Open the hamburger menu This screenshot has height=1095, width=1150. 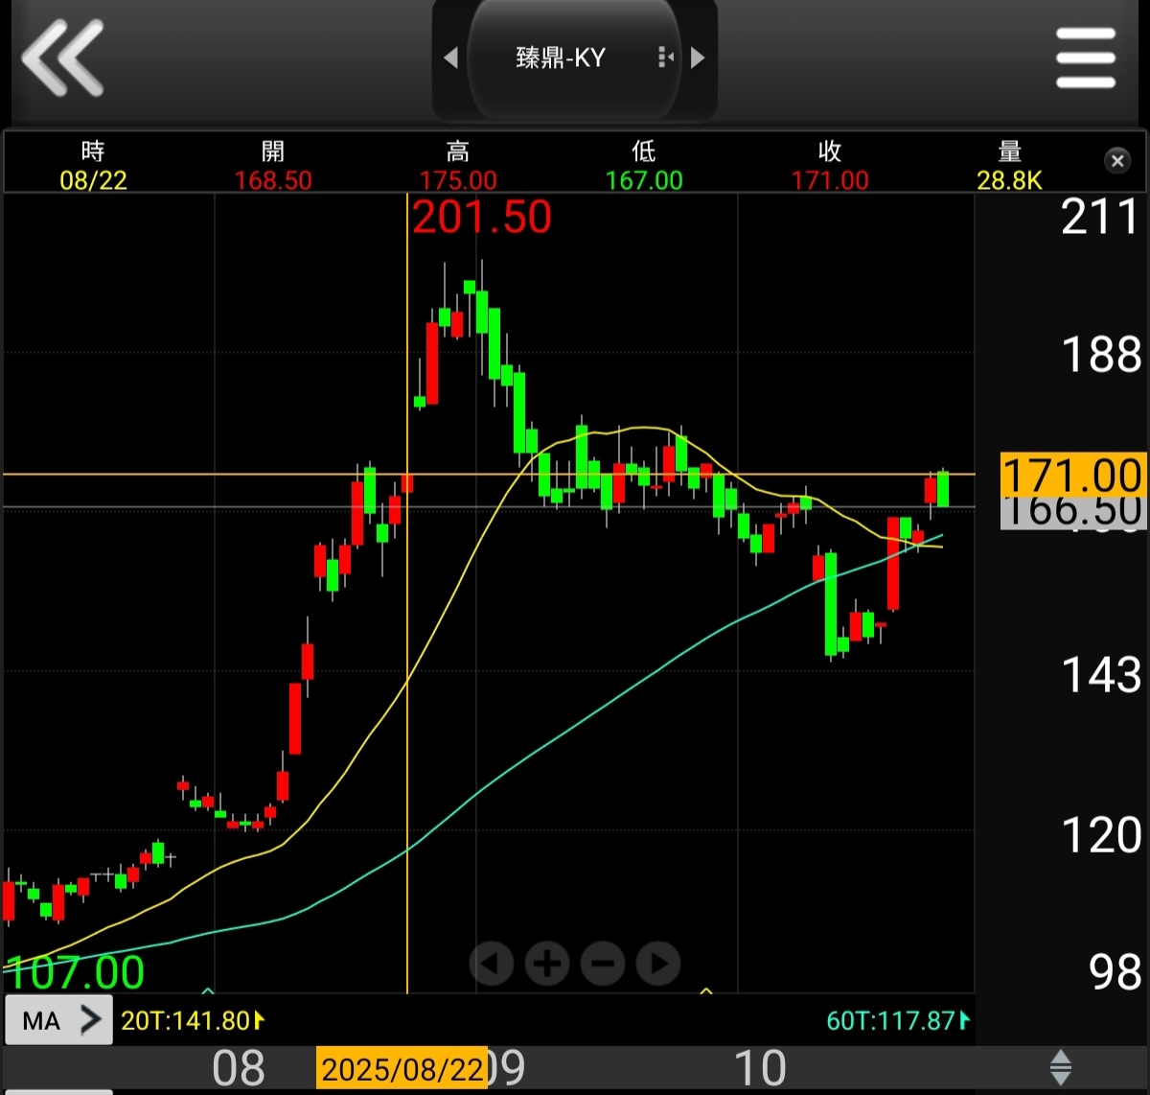click(x=1086, y=58)
